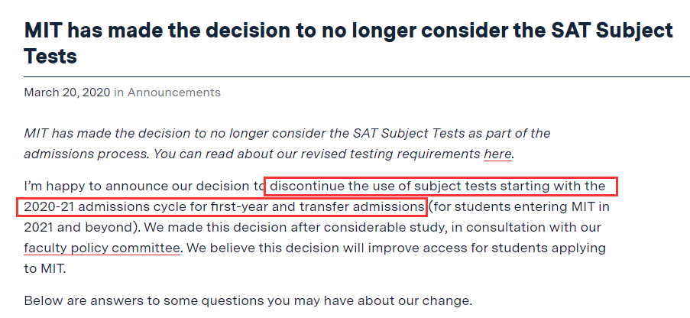Open the Announcements category link

(x=173, y=92)
